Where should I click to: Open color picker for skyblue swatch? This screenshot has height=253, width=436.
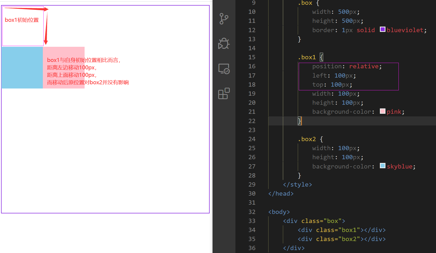coord(383,166)
